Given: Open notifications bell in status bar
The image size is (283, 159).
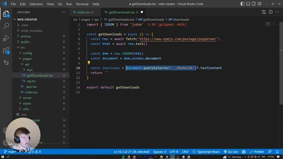Looking at the screenshot, I should point(277,151).
